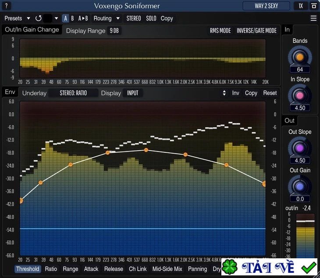Select the envelope node near 75 Hz
Viewport: 320px width, 278px height.
71,165
